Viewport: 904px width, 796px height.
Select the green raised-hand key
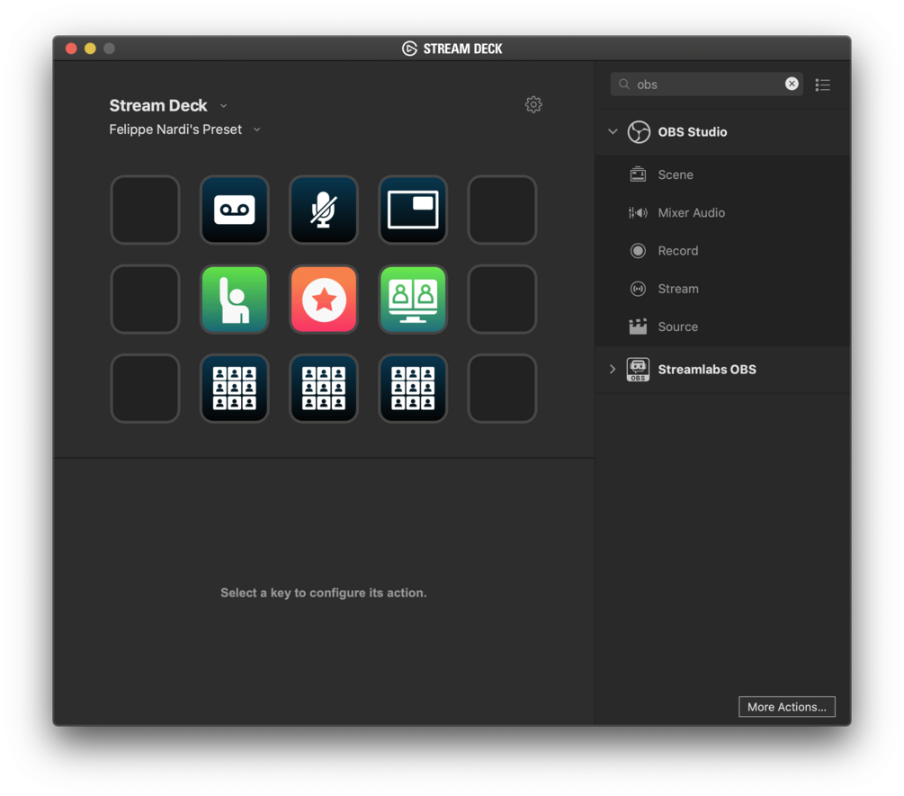tap(234, 300)
